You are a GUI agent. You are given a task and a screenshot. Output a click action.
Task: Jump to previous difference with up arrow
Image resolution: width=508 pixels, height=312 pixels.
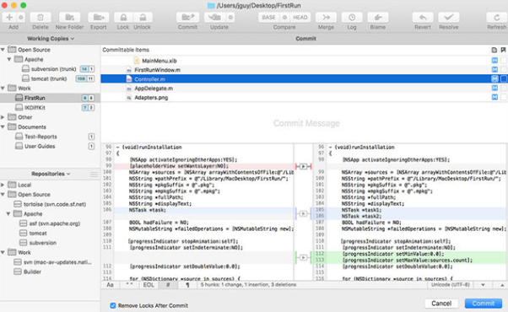tap(502, 285)
